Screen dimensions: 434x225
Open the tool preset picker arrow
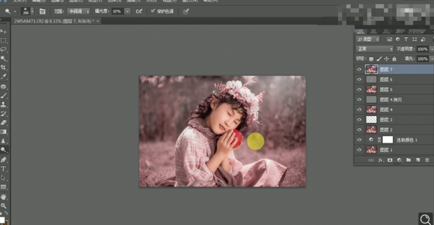15,11
